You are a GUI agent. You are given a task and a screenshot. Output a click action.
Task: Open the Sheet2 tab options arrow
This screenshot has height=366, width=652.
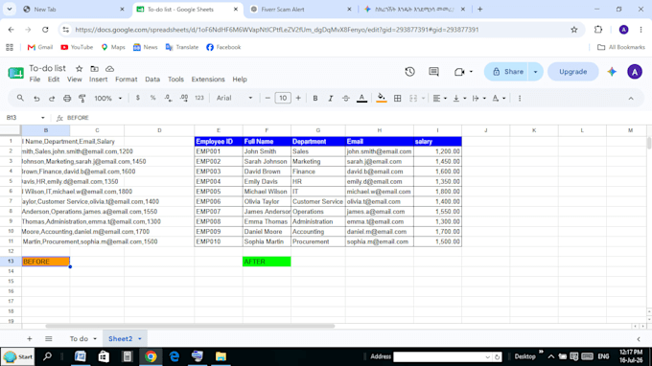point(140,339)
